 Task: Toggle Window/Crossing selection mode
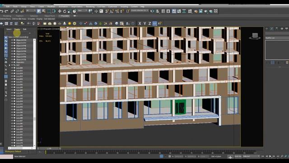(54, 11)
